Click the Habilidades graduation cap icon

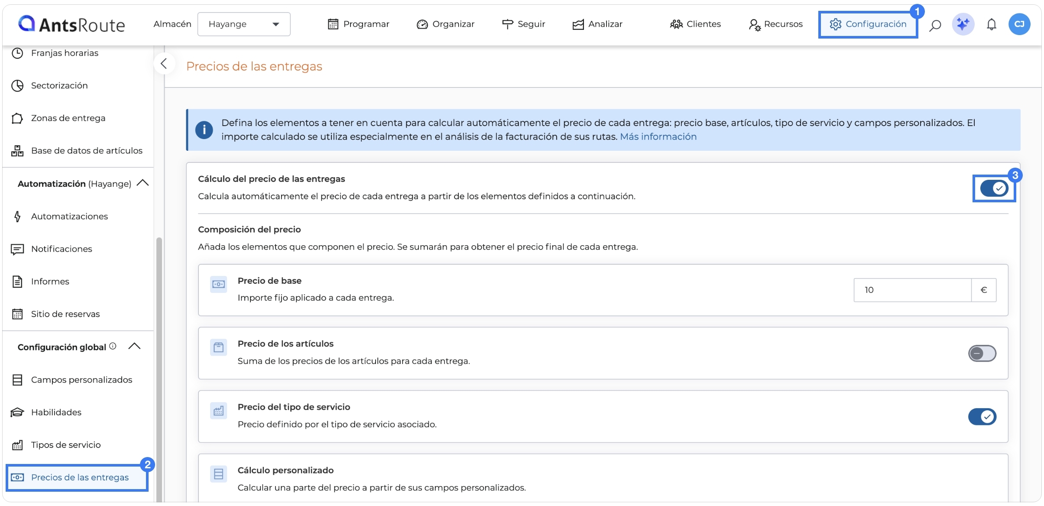pos(17,412)
